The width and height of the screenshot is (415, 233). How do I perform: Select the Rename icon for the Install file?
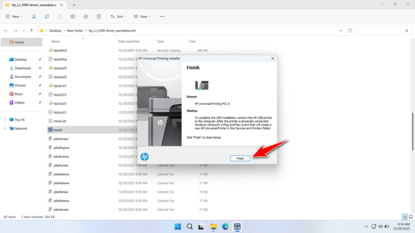(73, 16)
